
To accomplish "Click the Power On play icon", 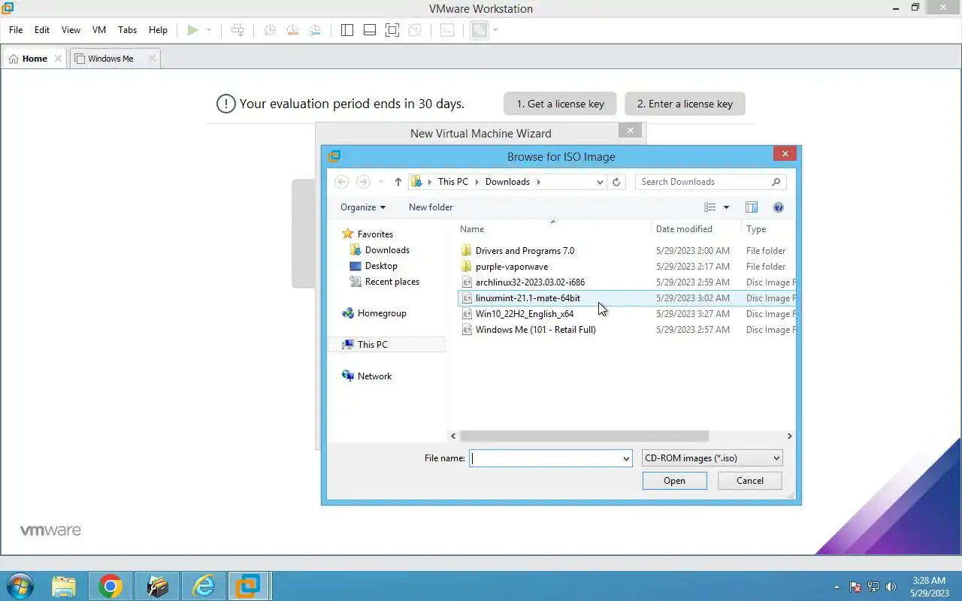I will tap(193, 30).
